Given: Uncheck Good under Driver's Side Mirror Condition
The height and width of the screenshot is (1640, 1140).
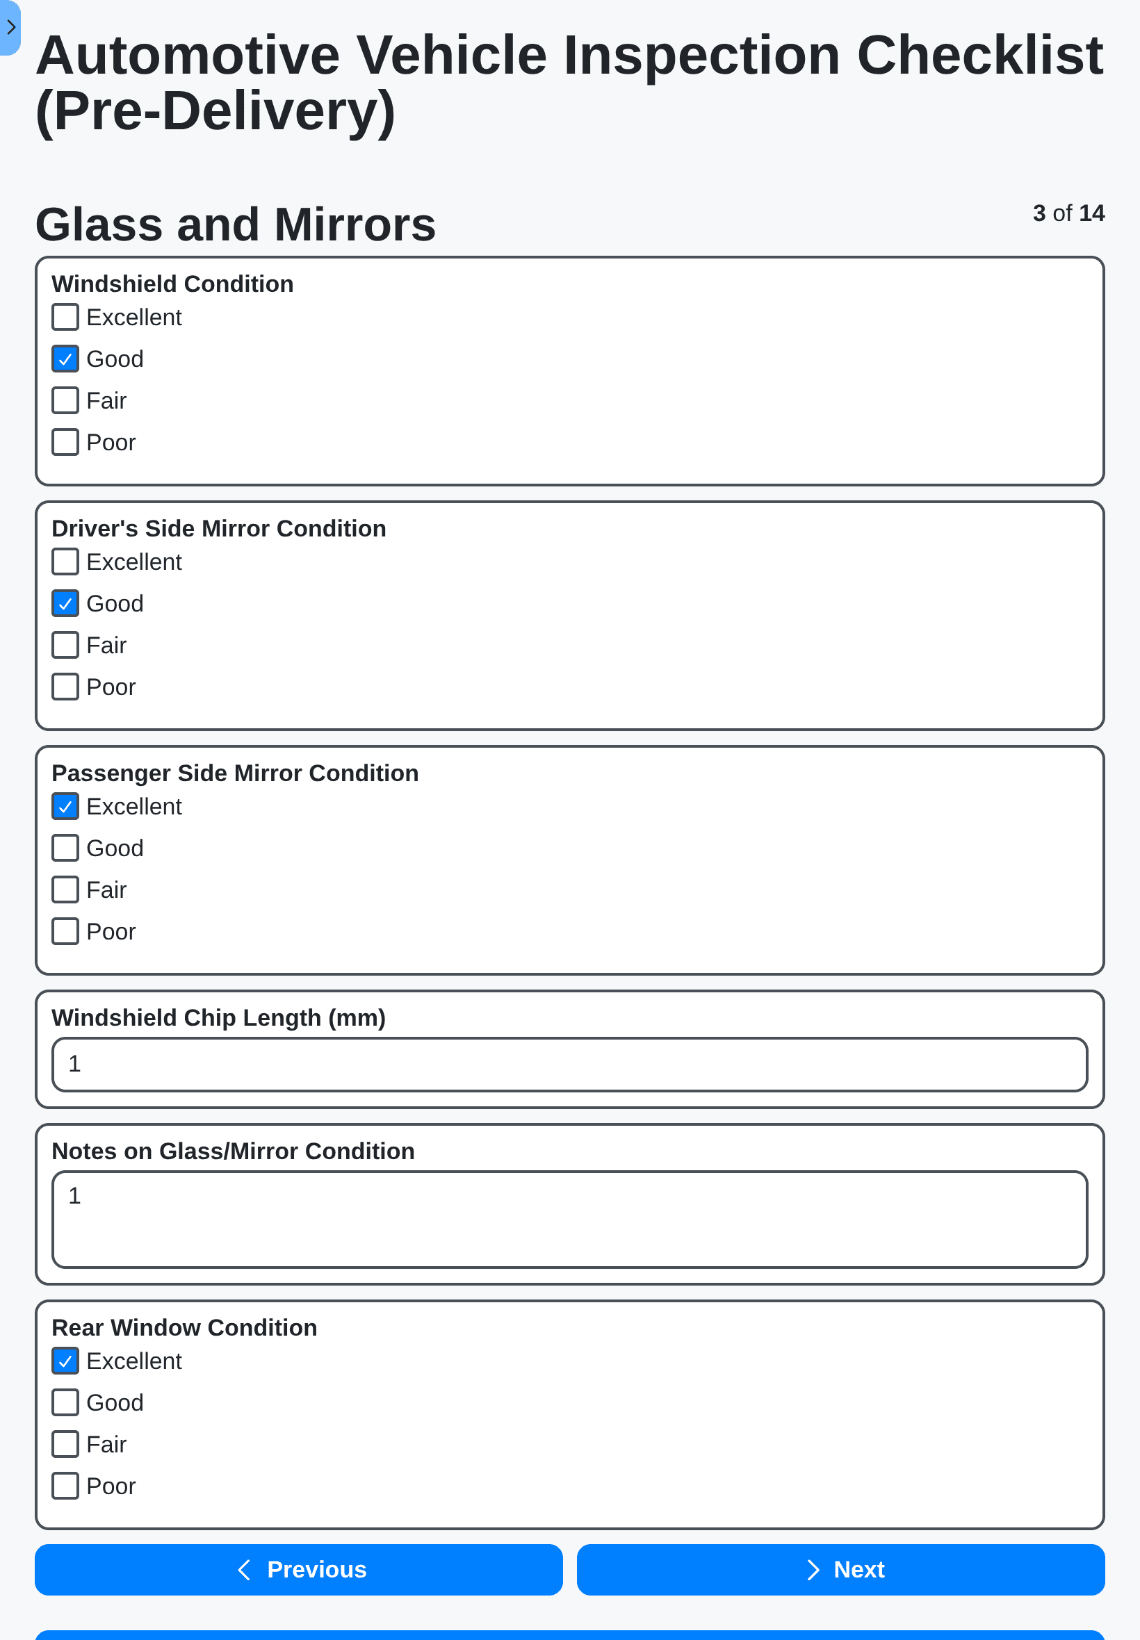Looking at the screenshot, I should (65, 603).
